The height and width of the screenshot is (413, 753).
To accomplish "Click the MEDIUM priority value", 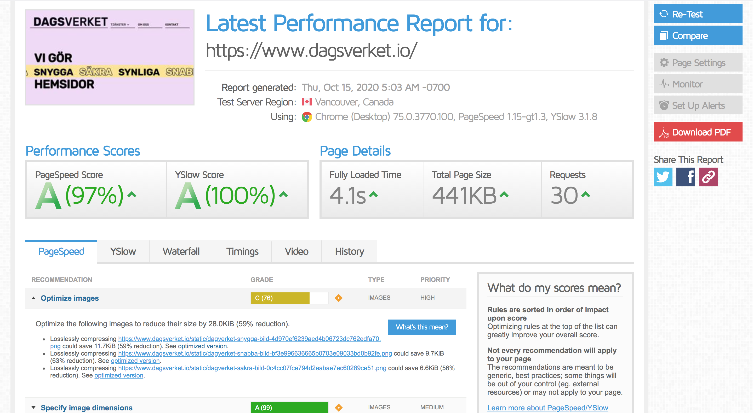I will click(x=432, y=407).
